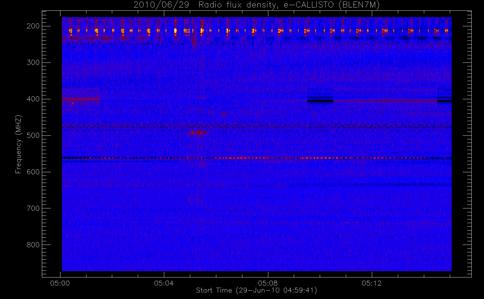Screen dimensions: 484x299
Task: Click the 'Frequency (MHZ)' axis label
Action: point(19,144)
